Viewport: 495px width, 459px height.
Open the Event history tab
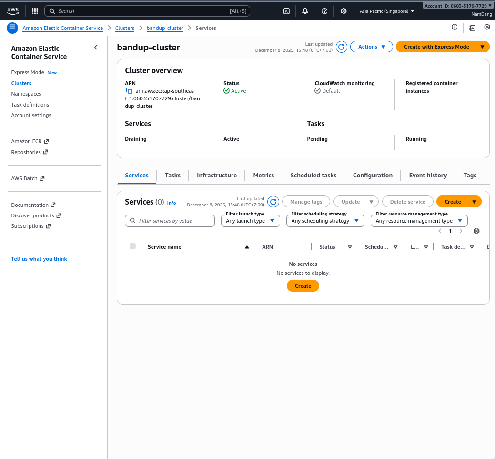click(427, 175)
